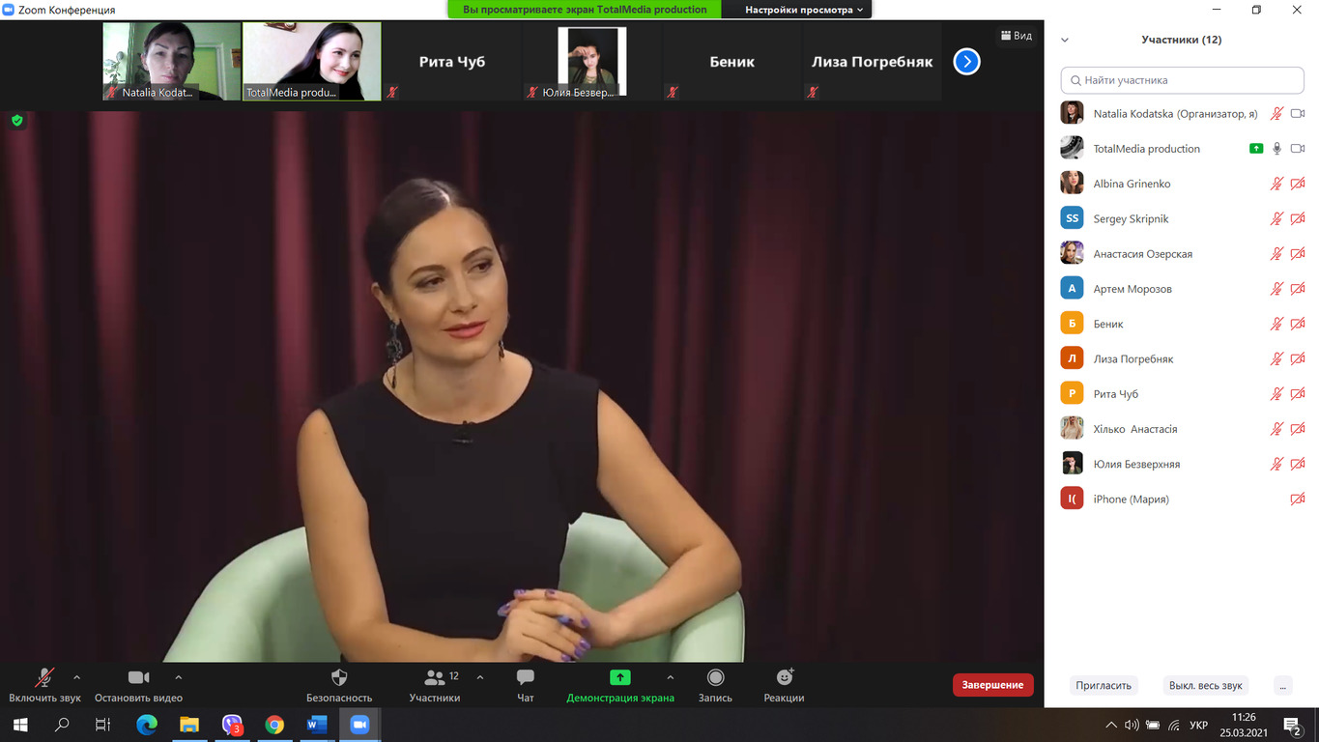
Task: Show next video thumbnails with blue arrow
Action: click(966, 62)
